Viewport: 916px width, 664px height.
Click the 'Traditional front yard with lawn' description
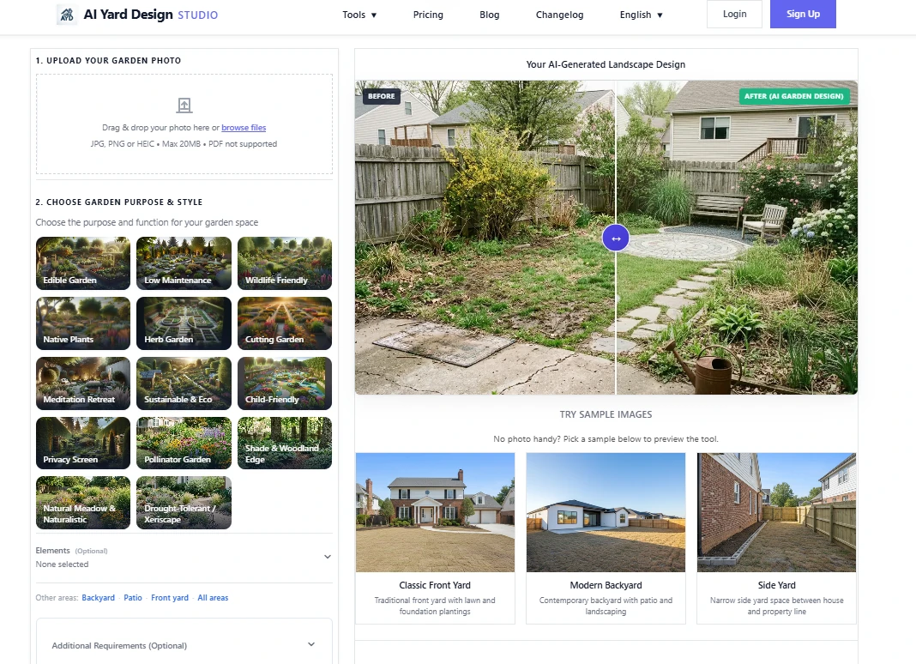pyautogui.click(x=435, y=606)
